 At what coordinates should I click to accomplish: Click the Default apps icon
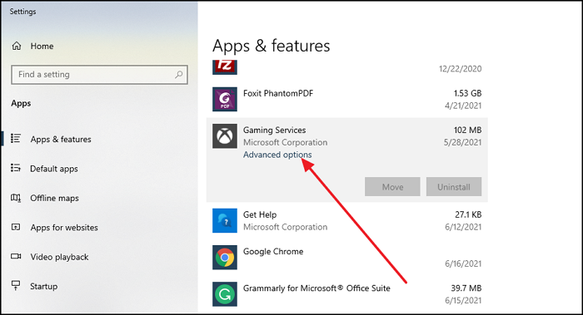tap(16, 168)
